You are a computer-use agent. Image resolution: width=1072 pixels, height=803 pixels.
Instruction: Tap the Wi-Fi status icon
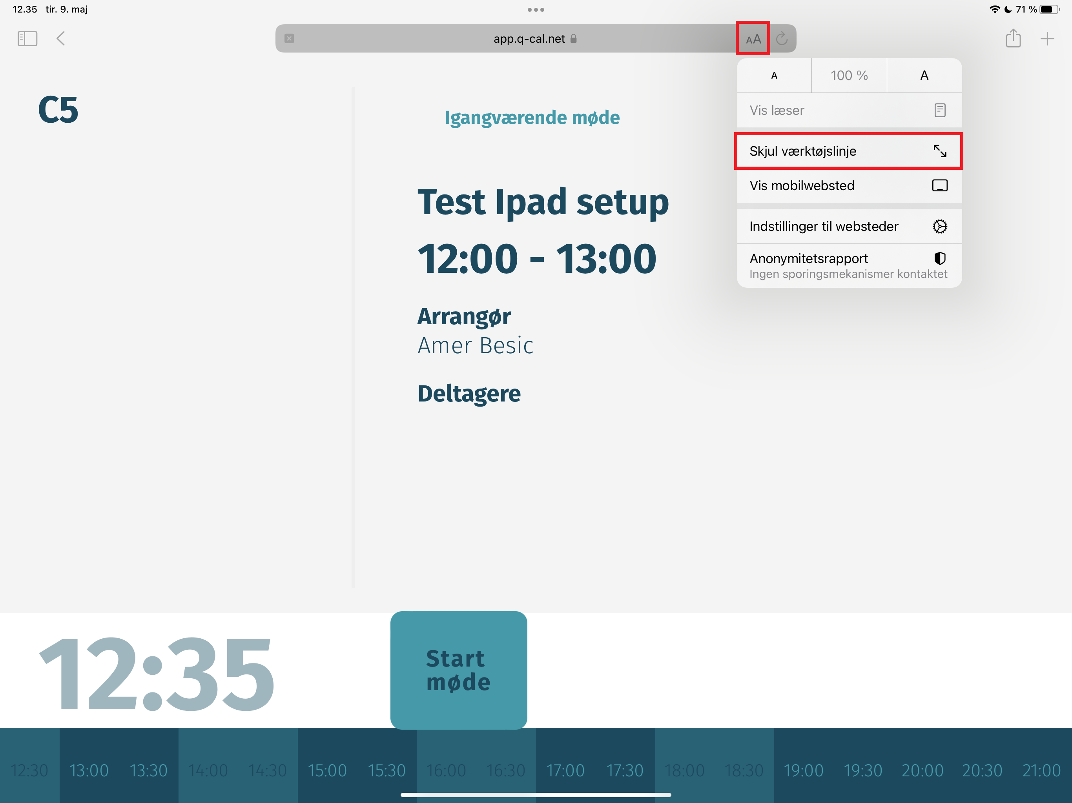pyautogui.click(x=994, y=9)
